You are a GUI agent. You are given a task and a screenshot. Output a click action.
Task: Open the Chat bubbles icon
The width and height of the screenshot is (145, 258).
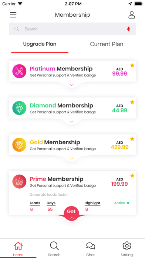click(91, 246)
